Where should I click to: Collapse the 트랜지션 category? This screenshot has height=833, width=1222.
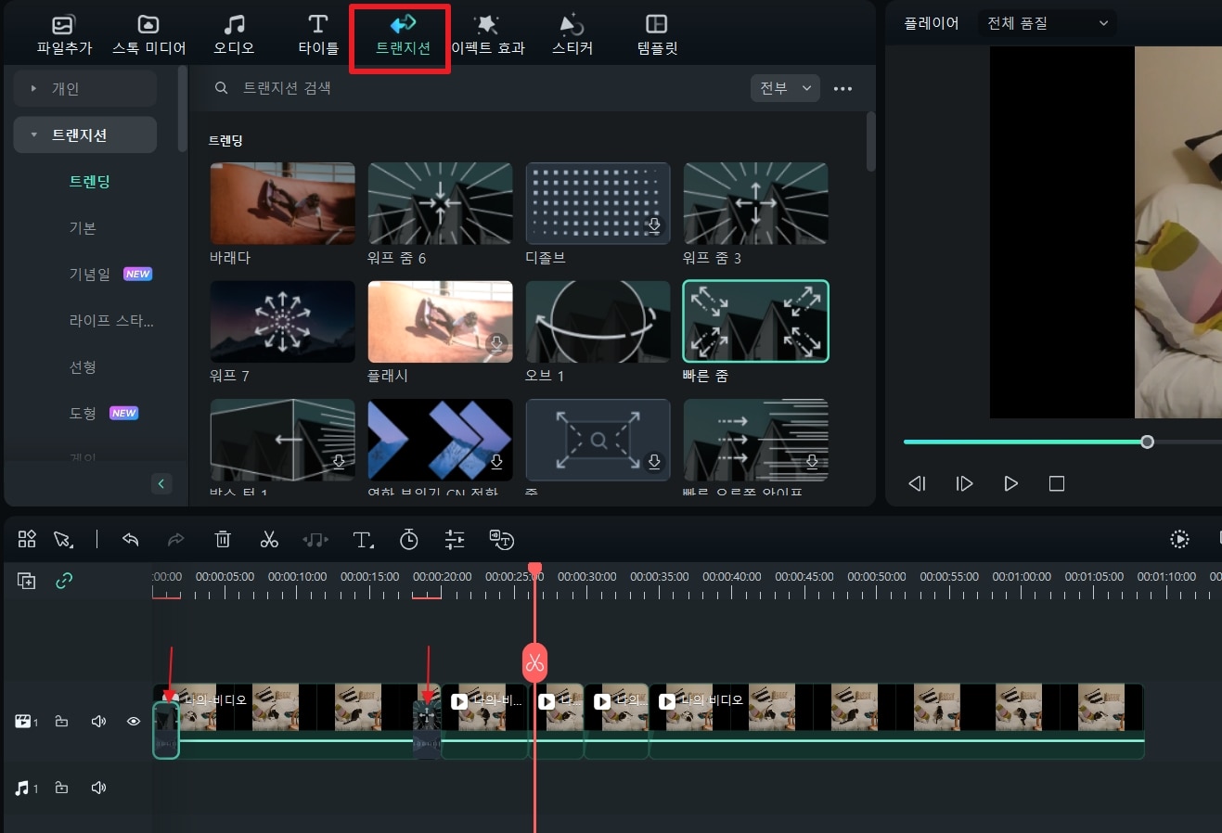(84, 135)
